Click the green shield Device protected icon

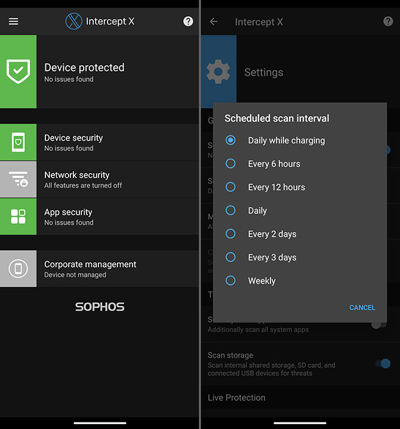[x=19, y=71]
